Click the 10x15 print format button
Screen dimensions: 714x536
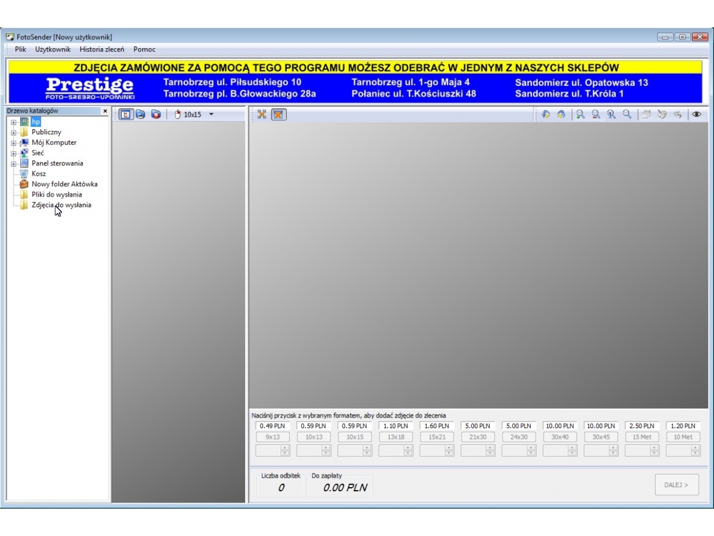[x=355, y=437]
